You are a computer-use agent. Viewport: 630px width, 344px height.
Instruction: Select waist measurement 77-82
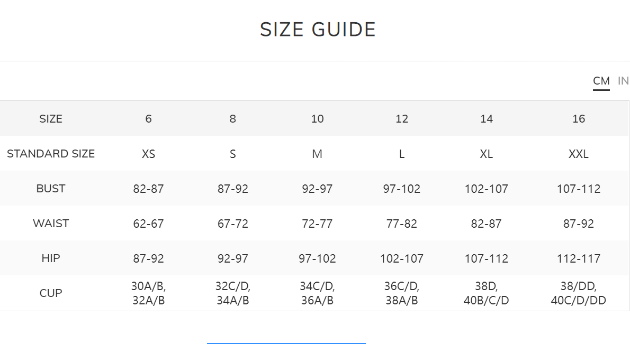(402, 224)
